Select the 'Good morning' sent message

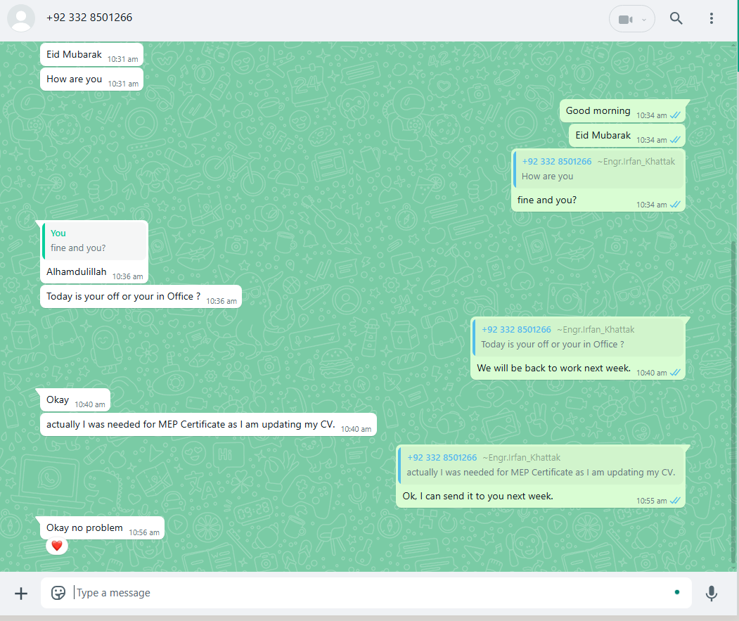[x=622, y=111]
